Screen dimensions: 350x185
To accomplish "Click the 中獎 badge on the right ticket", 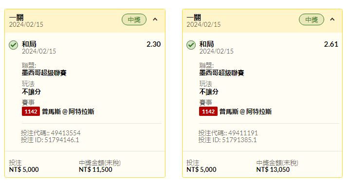I will pyautogui.click(x=312, y=19).
